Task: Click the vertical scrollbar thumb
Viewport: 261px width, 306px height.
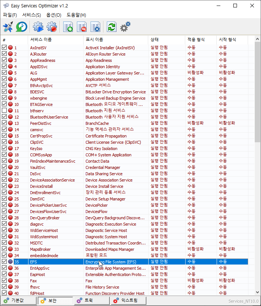Action: pos(257,92)
